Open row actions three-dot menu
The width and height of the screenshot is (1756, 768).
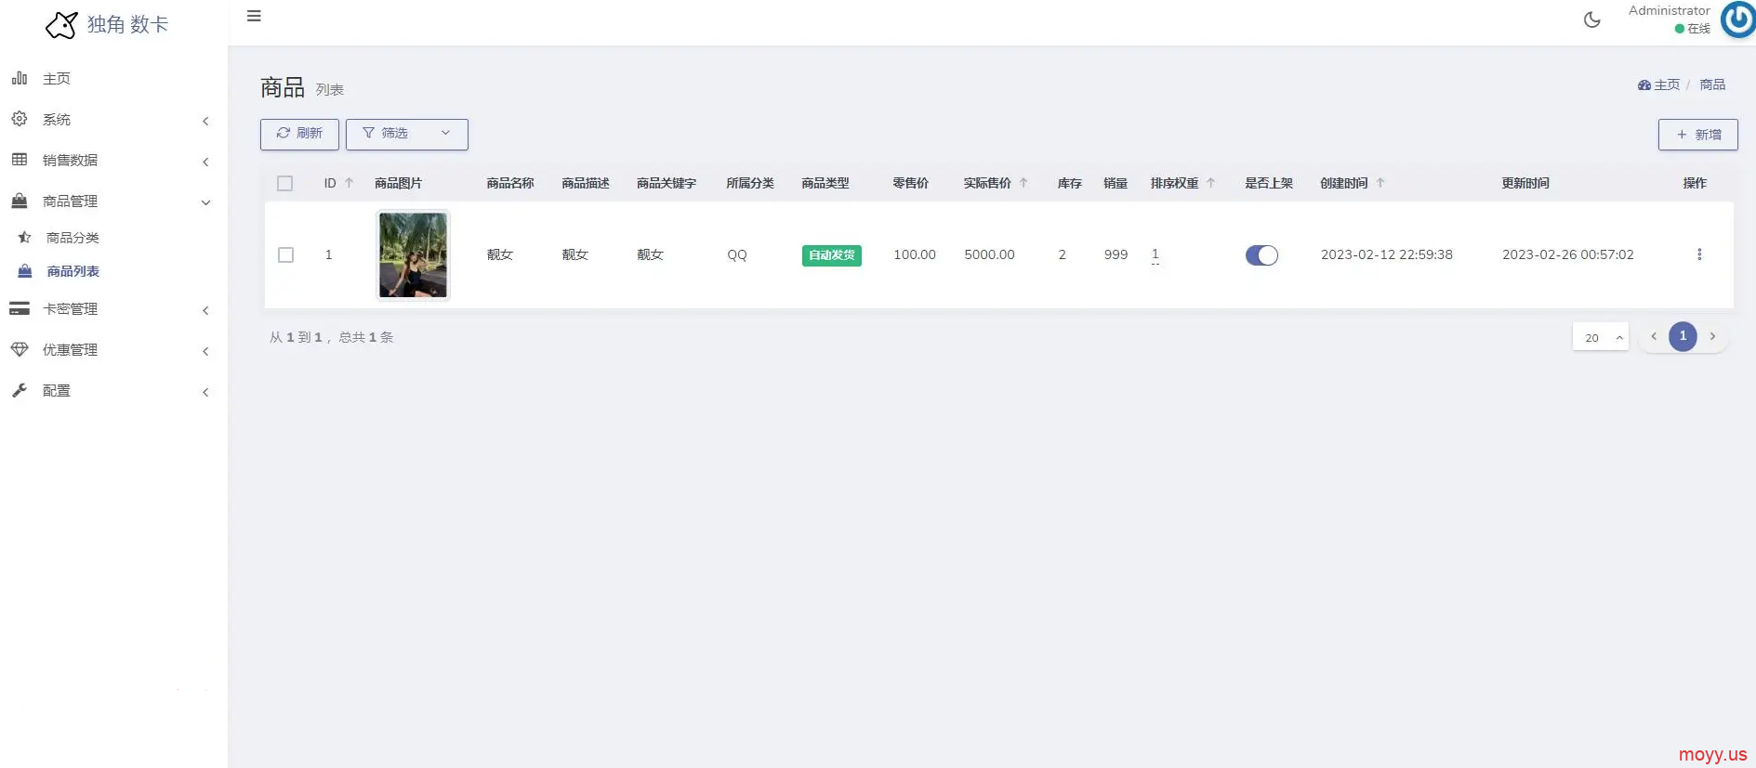(1699, 254)
